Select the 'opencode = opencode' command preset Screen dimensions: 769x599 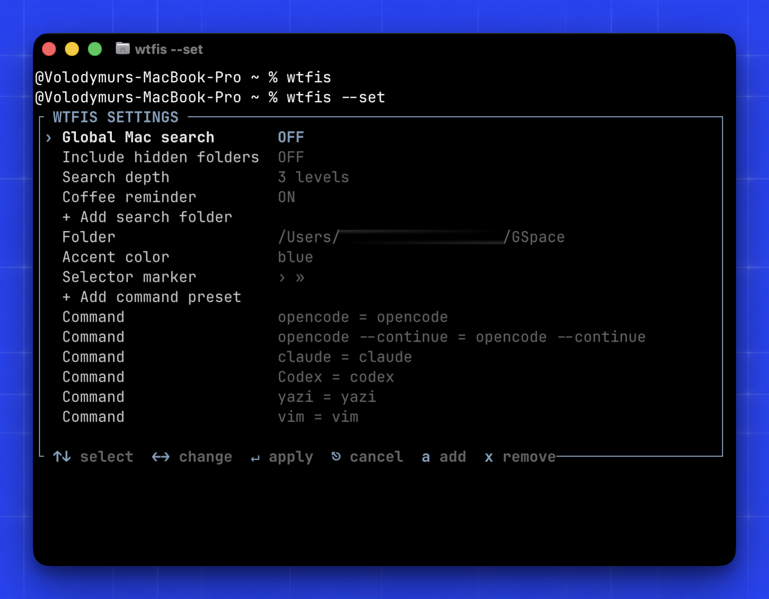coord(363,317)
